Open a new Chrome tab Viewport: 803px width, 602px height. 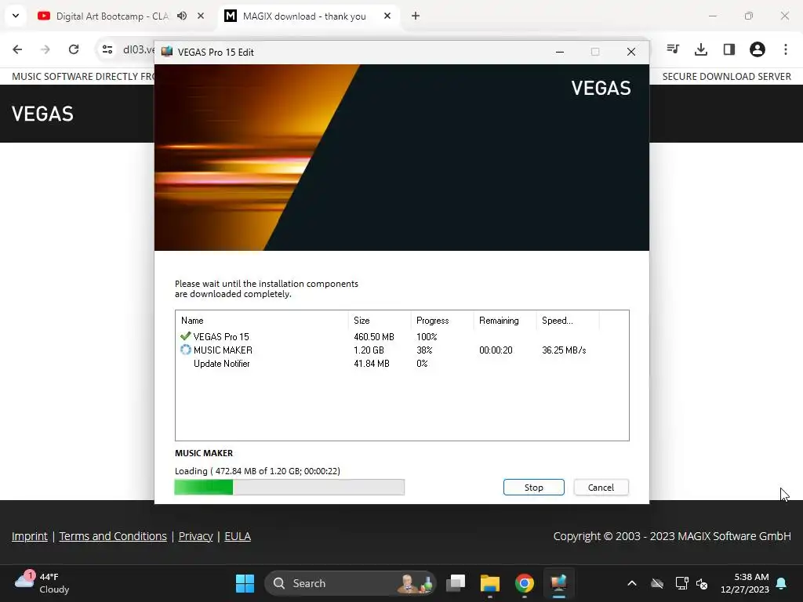tap(416, 16)
